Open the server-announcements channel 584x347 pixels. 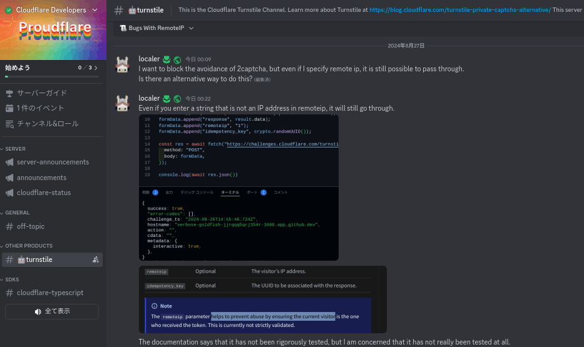(x=52, y=162)
